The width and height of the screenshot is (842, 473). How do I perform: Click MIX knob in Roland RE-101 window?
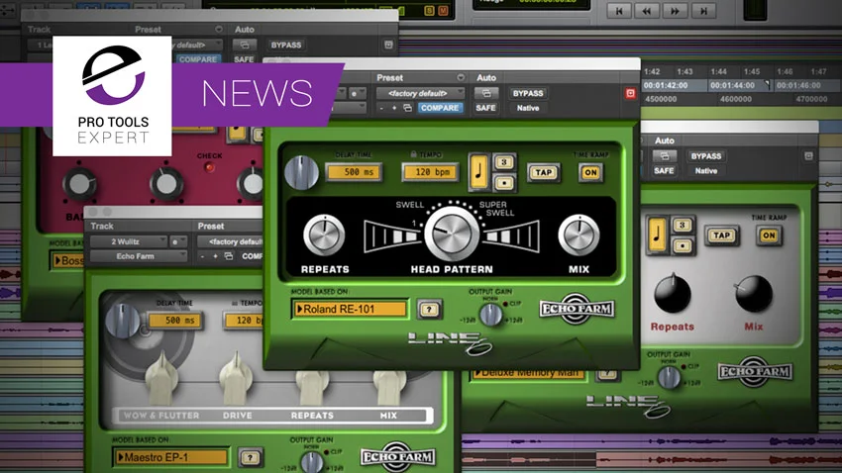(x=579, y=236)
